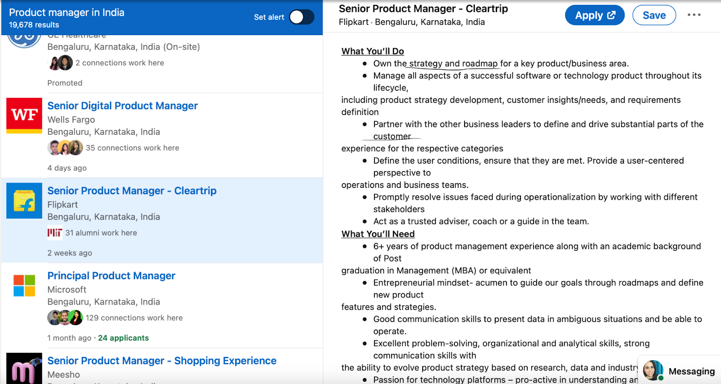Open Senior Product Manager - Cleartrip listing
Screen dimensions: 721x384
click(132, 191)
